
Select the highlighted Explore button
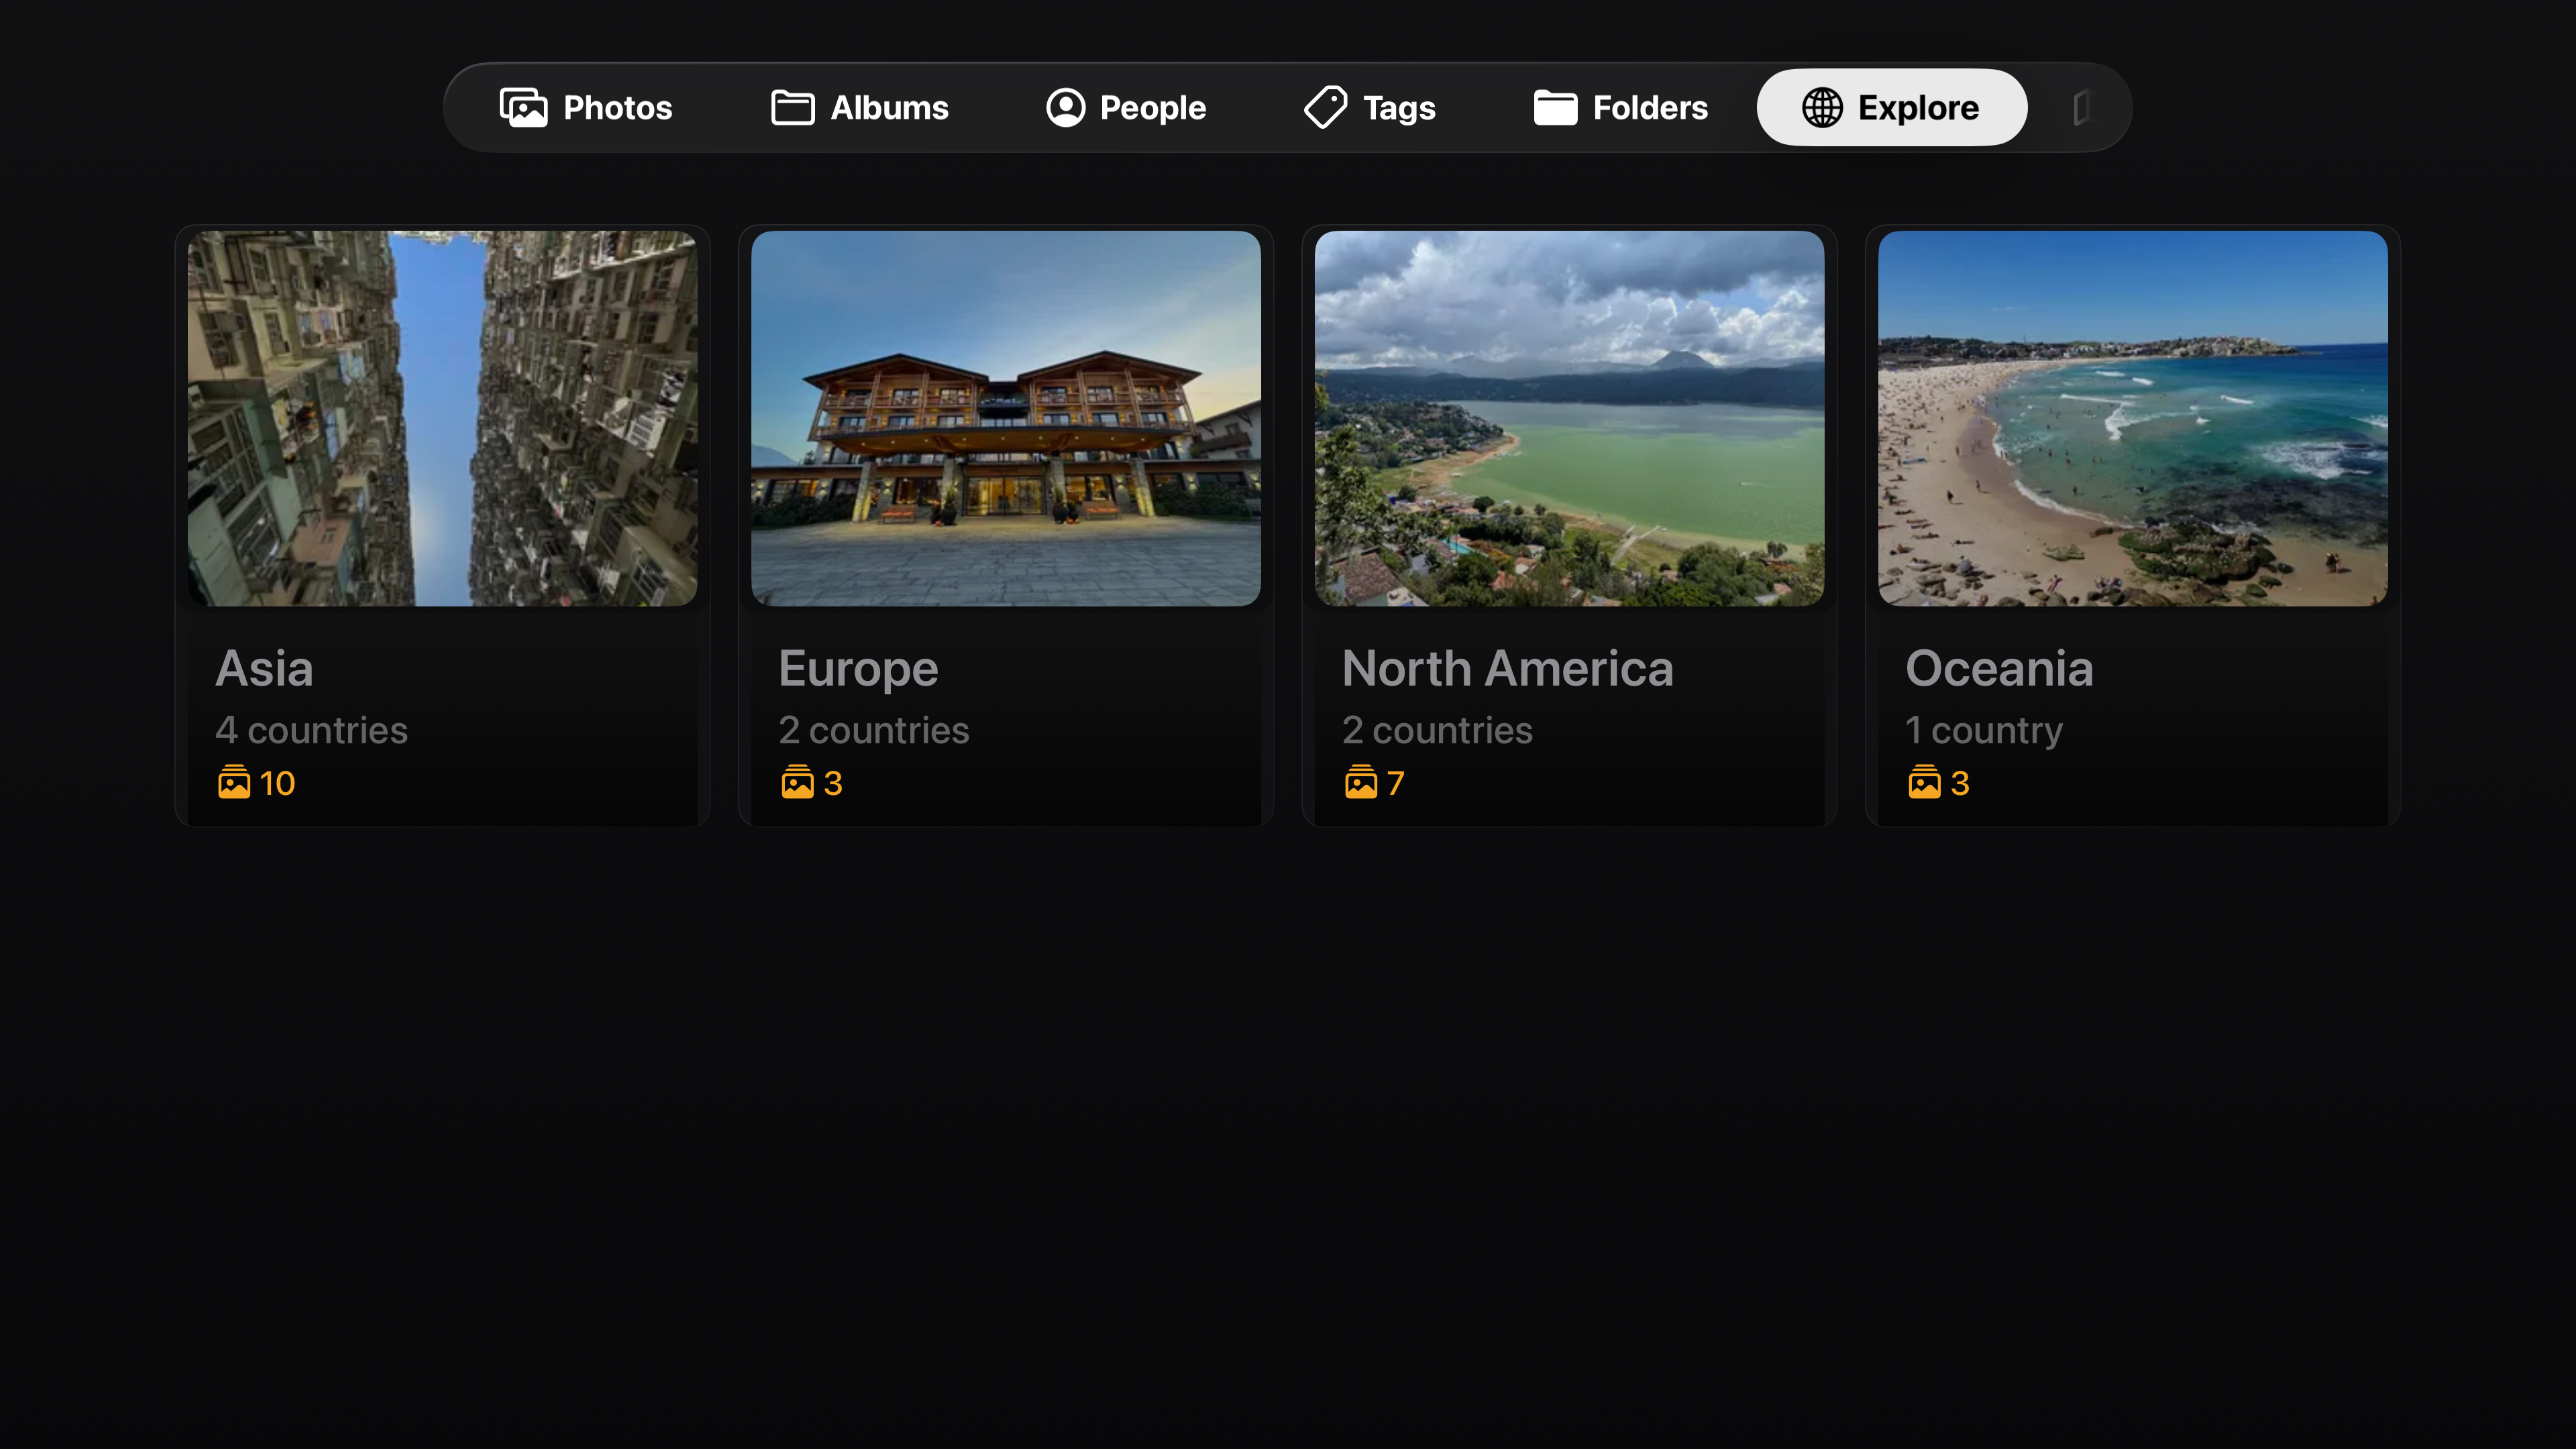pyautogui.click(x=1891, y=107)
